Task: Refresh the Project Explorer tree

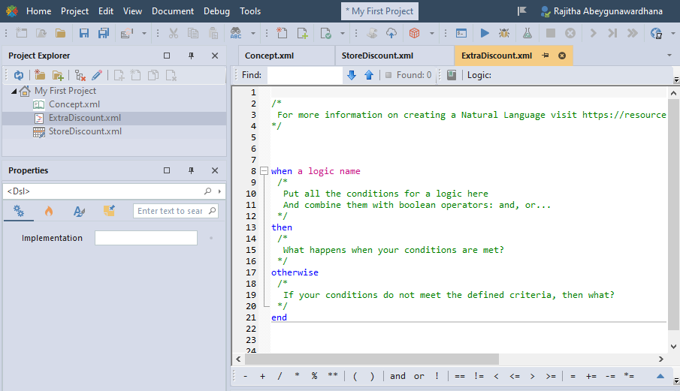Action: (19, 75)
